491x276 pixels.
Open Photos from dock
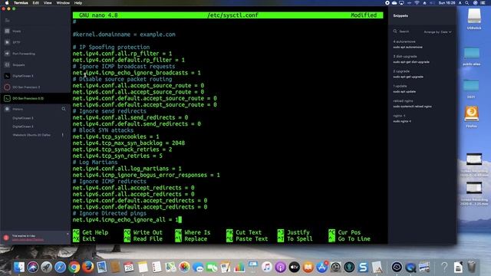pyautogui.click(x=184, y=267)
